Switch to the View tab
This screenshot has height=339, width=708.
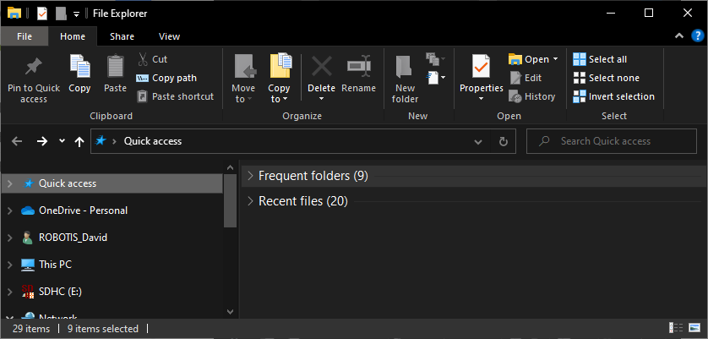coord(169,36)
